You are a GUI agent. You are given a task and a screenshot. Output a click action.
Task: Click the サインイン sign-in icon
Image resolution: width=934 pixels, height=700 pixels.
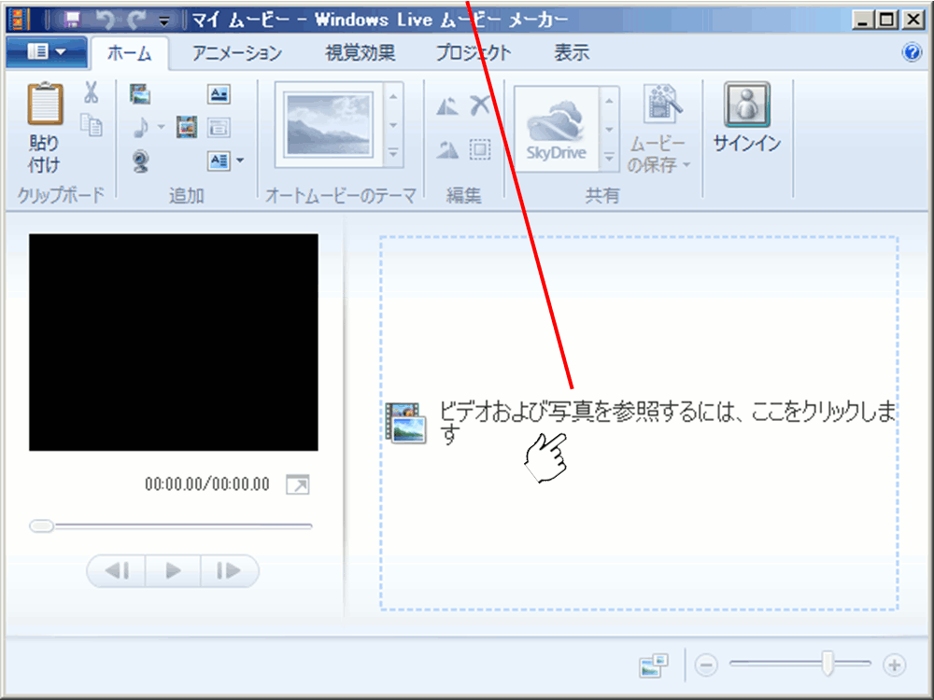pyautogui.click(x=746, y=117)
